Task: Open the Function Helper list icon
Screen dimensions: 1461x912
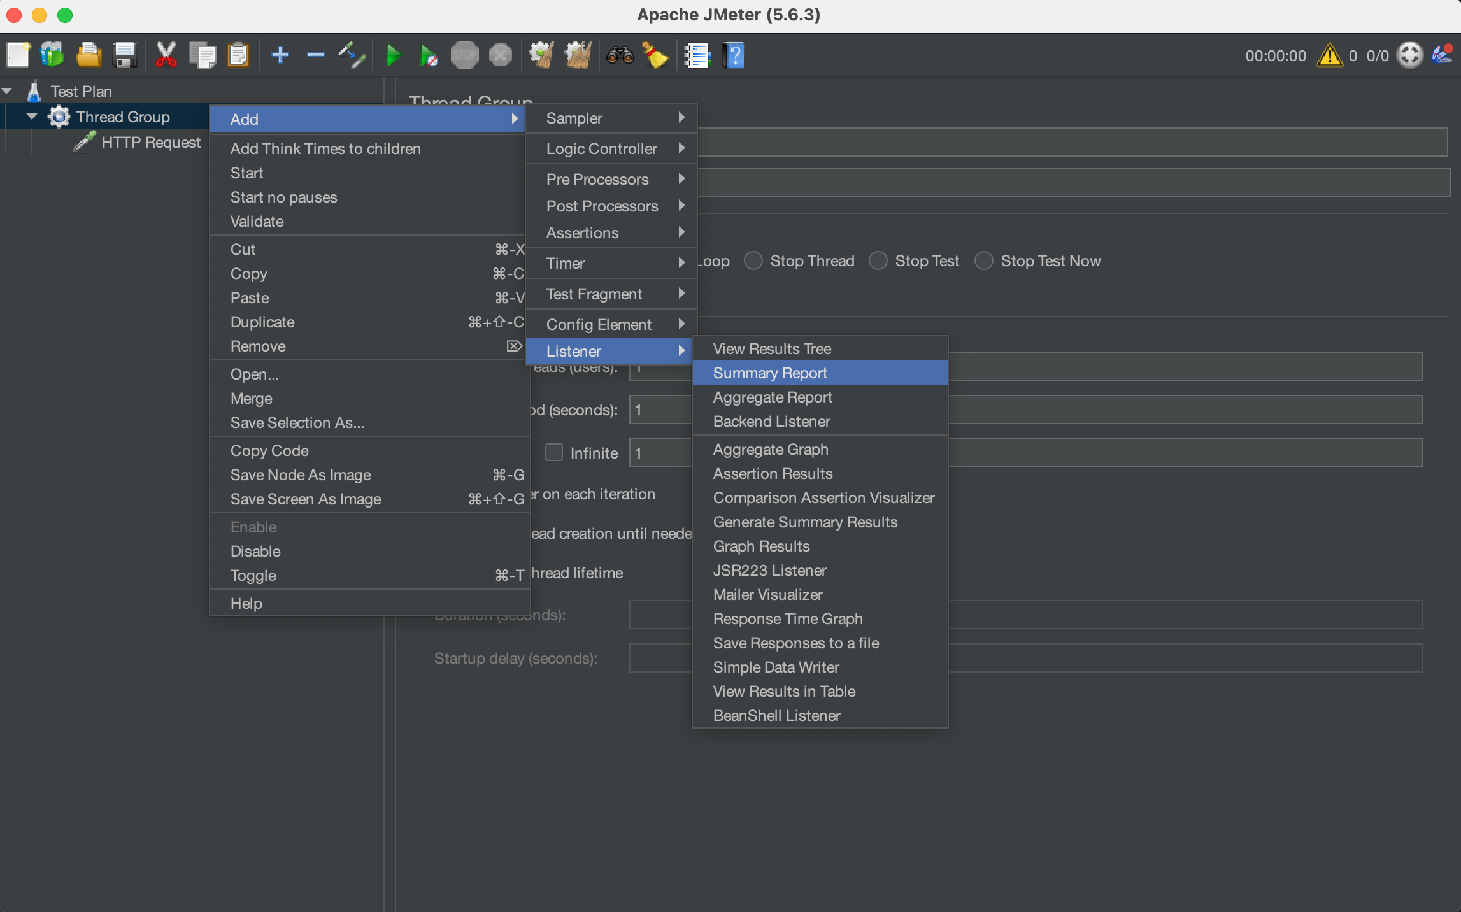Action: (x=697, y=55)
